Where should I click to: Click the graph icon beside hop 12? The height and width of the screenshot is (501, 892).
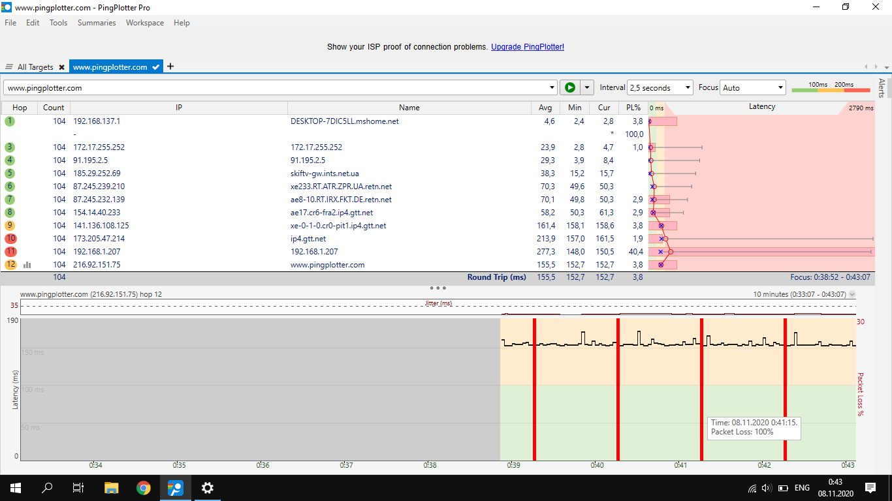[x=27, y=265]
